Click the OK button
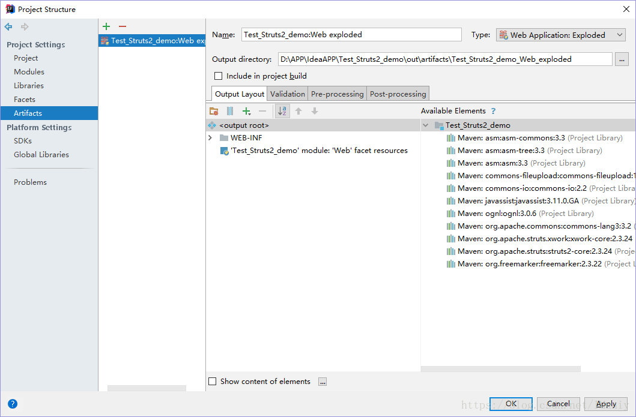This screenshot has width=636, height=417. pyautogui.click(x=511, y=404)
